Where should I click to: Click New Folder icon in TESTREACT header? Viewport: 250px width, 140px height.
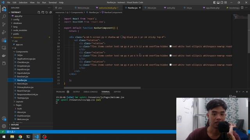[43, 12]
